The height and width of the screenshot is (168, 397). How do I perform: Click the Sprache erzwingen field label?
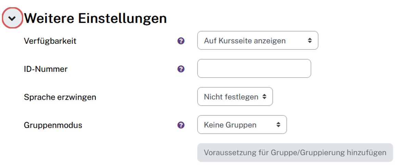[60, 97]
